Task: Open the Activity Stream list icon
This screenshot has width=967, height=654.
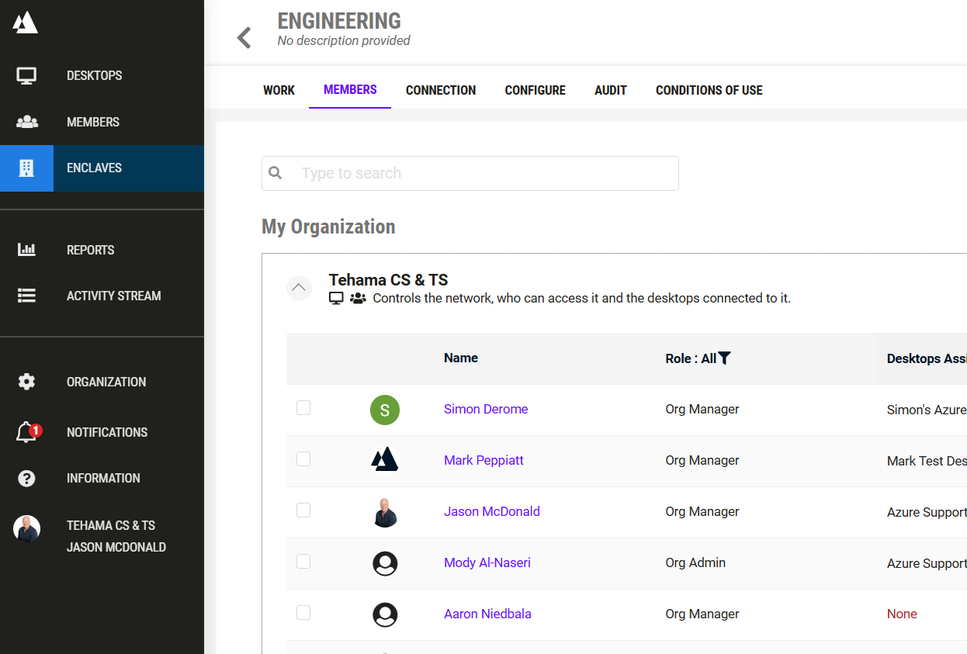Action: click(x=26, y=296)
